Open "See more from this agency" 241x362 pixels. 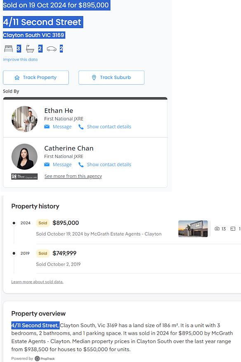73,176
